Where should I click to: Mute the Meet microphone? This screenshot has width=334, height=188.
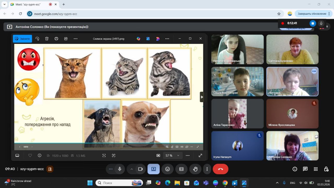pos(120,169)
